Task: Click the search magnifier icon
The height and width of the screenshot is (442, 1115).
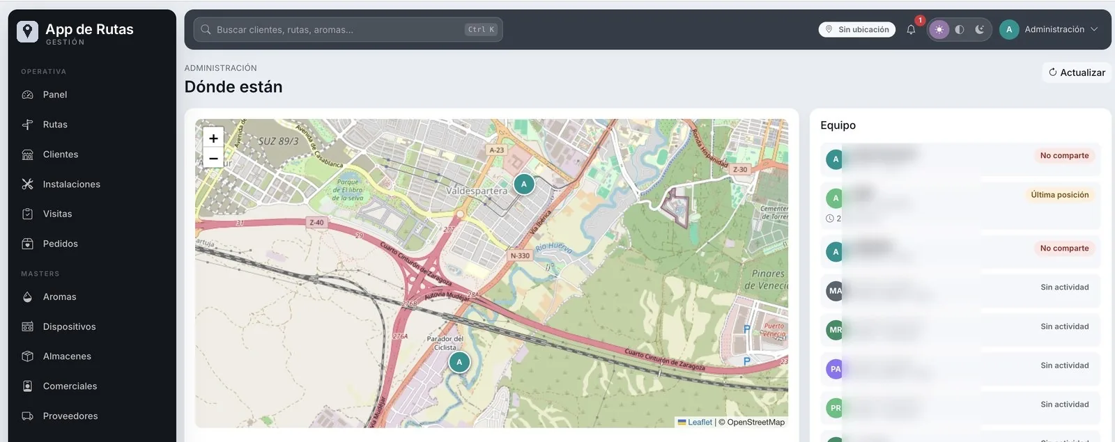Action: (x=206, y=29)
